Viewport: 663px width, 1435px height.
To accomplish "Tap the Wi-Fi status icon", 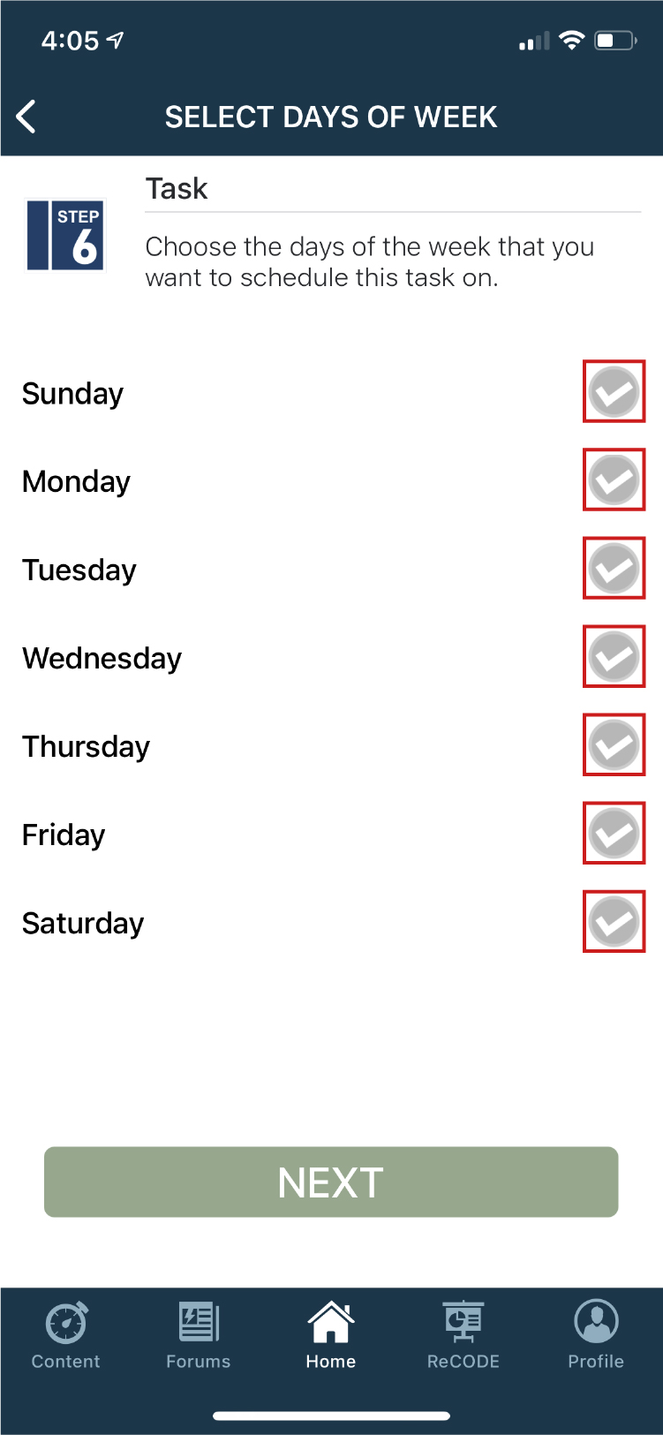I will pyautogui.click(x=572, y=41).
